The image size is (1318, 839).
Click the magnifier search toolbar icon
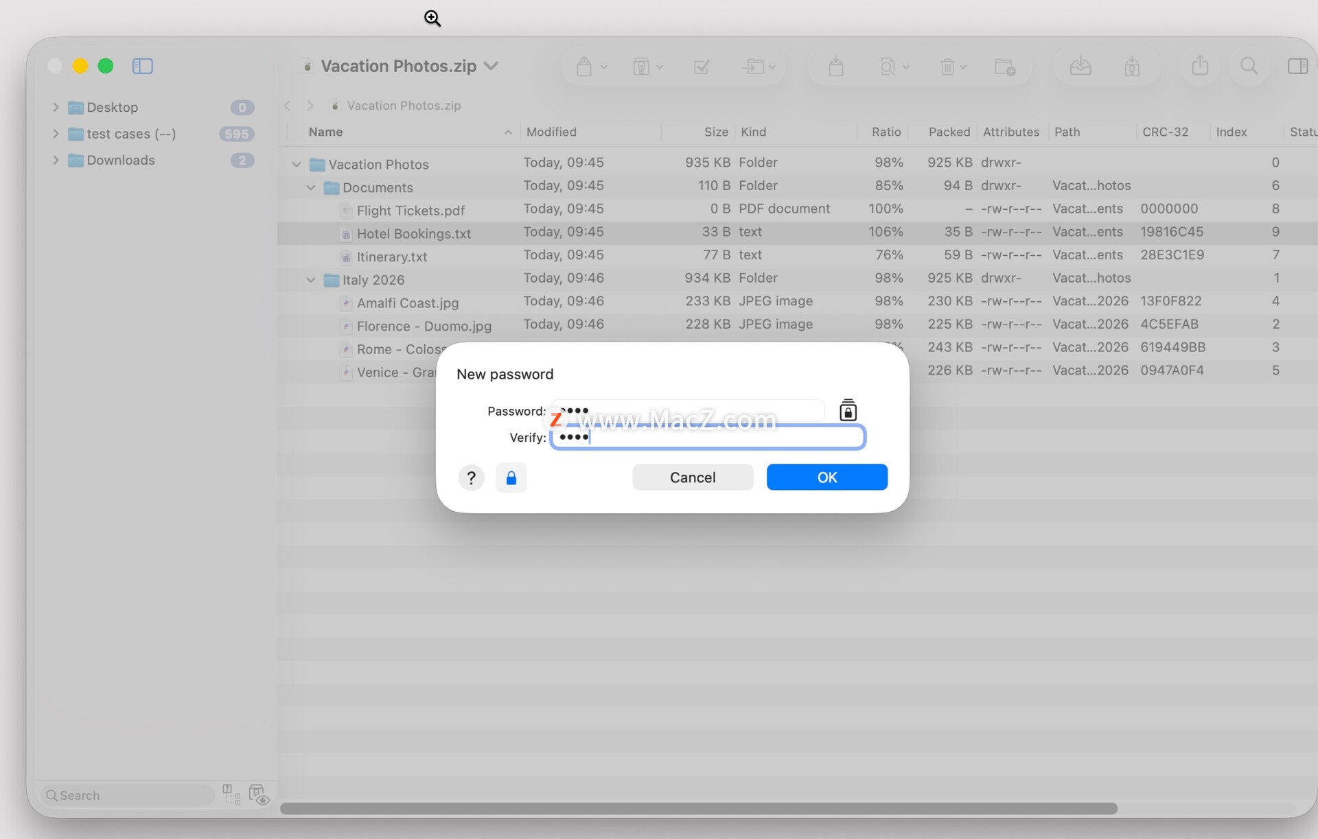(x=1249, y=66)
